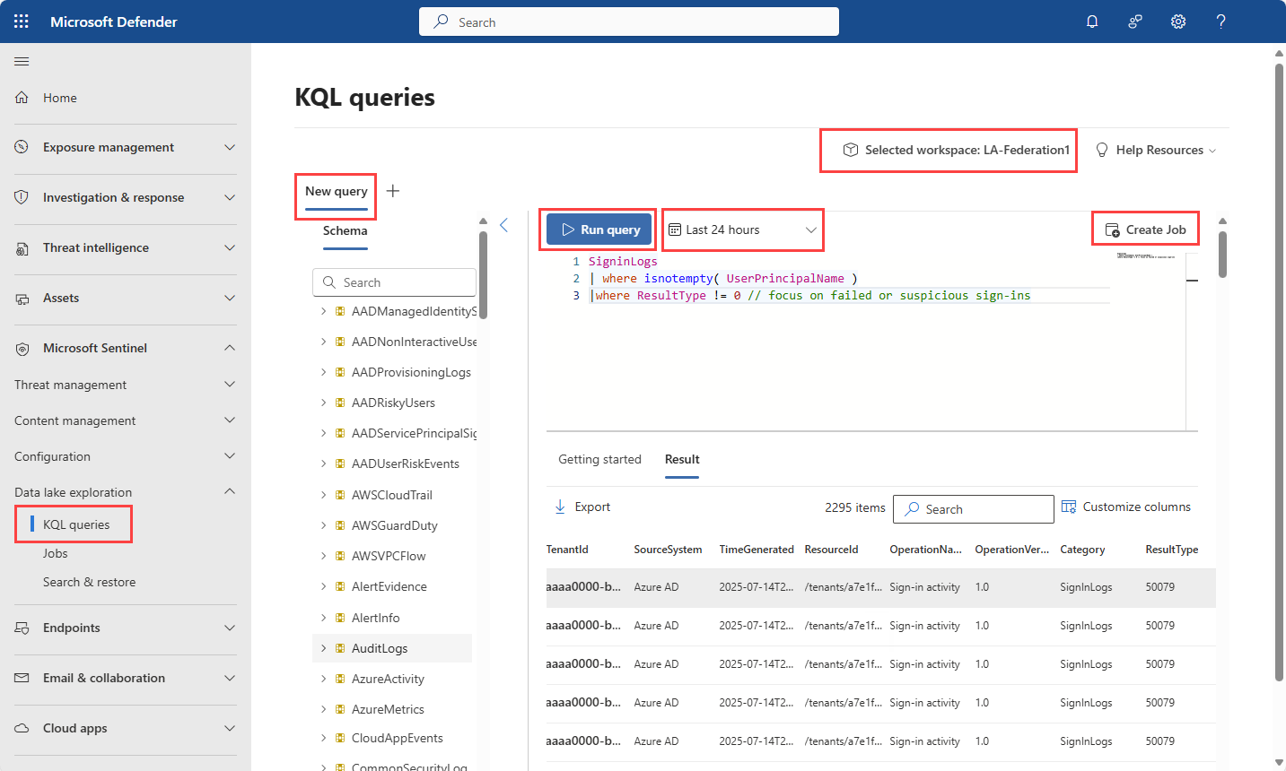Screen dimensions: 1286x771
Task: Expand Investigation & response section
Action: coord(230,197)
